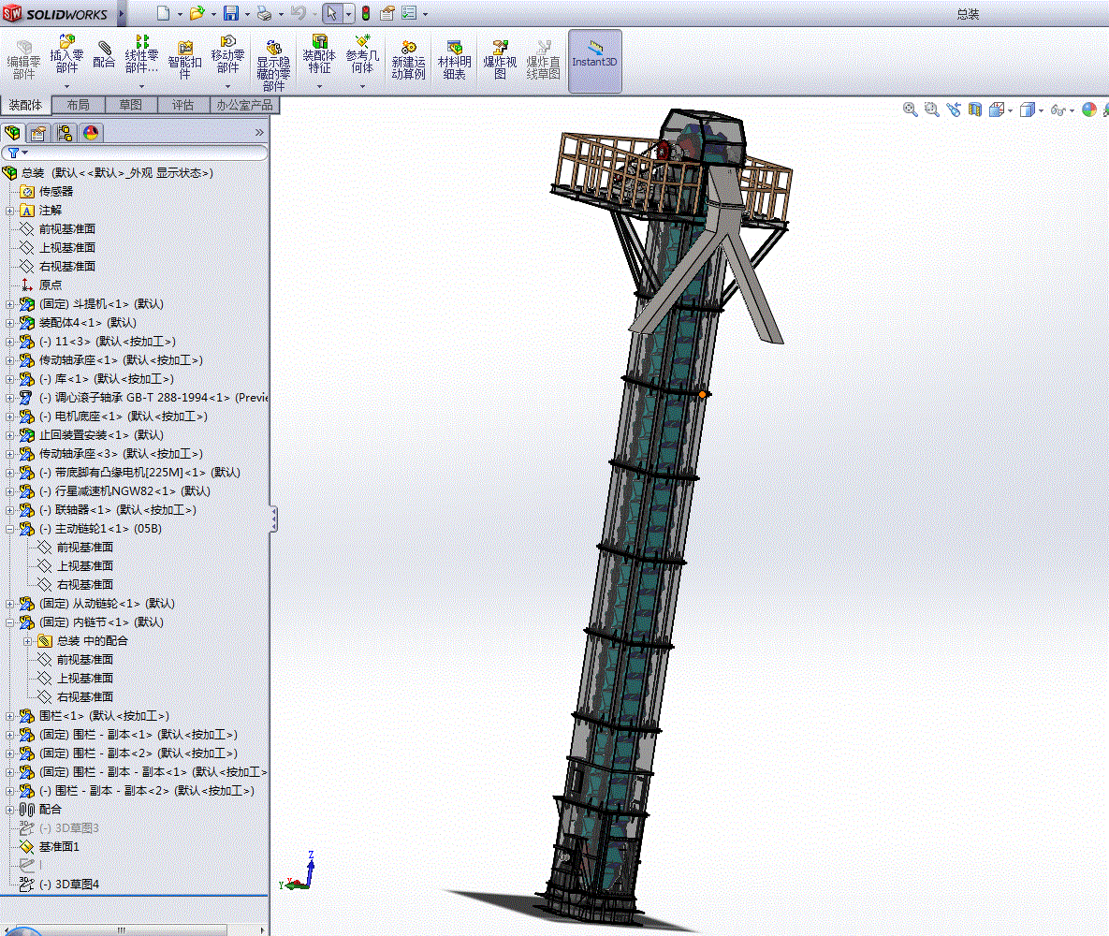Click Linear Component Pattern (线性零部件)

coord(141,53)
